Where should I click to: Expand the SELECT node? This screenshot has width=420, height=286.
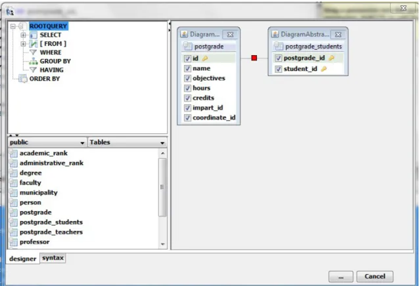pos(23,35)
